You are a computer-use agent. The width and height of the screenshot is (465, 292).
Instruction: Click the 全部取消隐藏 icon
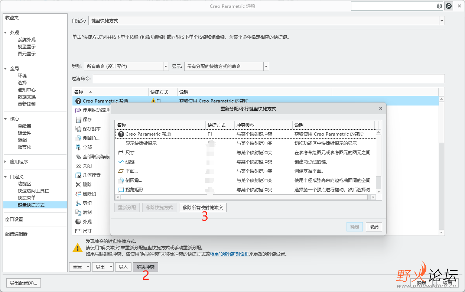[x=78, y=157]
